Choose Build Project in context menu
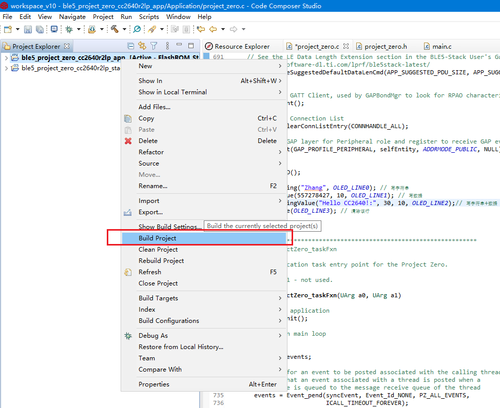Viewport: 500px width, 408px height. pyautogui.click(x=204, y=238)
